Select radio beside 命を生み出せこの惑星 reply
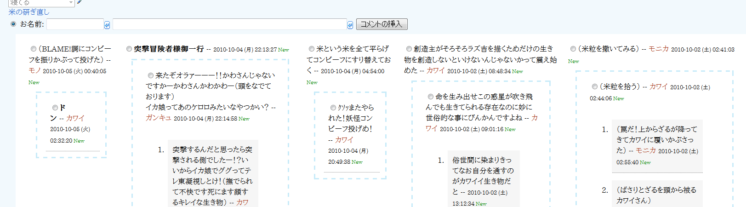Screen dimensions: 746x207 coord(431,97)
